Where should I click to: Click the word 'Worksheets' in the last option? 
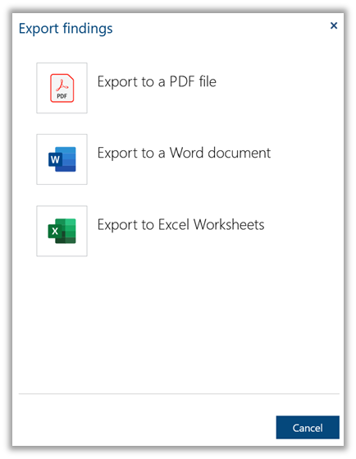click(229, 224)
